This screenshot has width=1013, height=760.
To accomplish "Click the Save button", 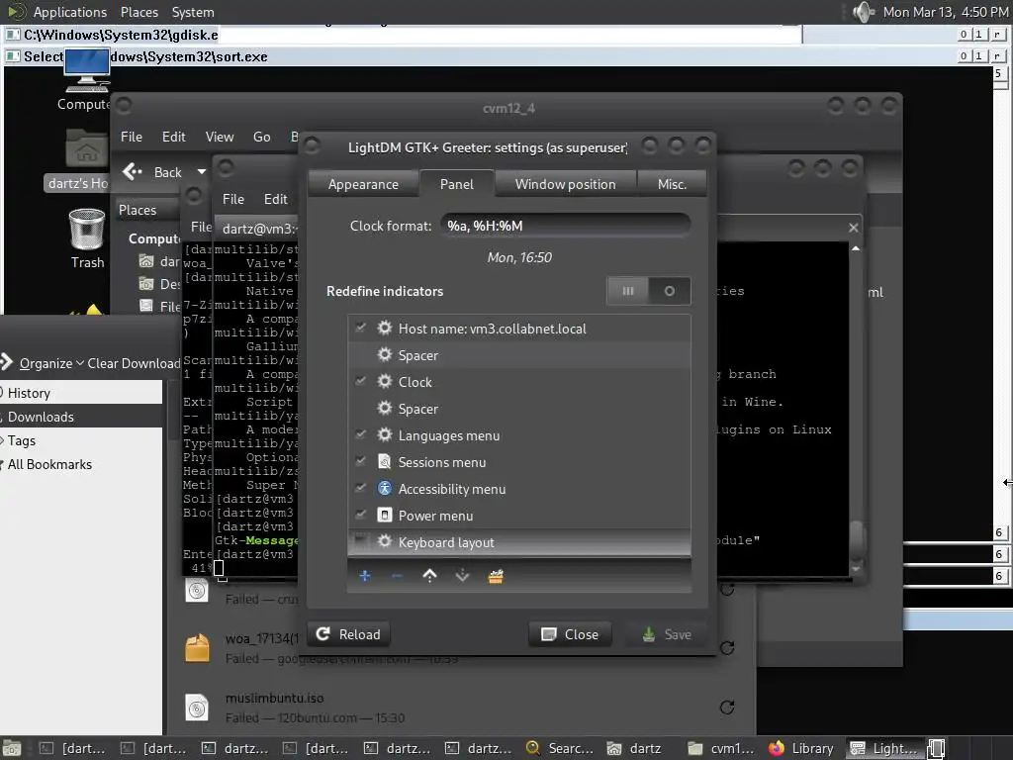I will [x=666, y=634].
